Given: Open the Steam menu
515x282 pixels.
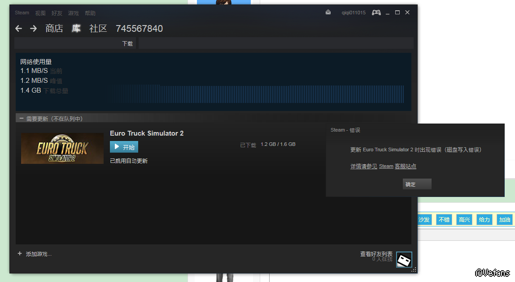Looking at the screenshot, I should tap(22, 13).
